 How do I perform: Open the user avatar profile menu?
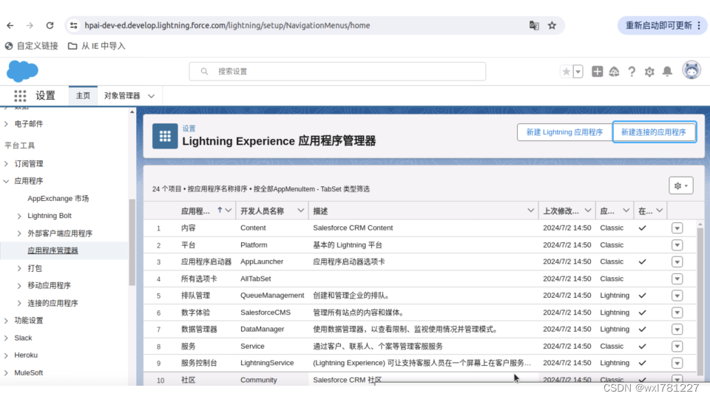(x=692, y=71)
